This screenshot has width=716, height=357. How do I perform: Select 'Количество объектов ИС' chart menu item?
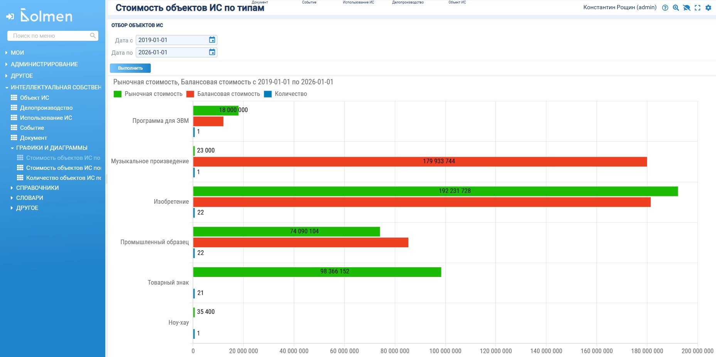[x=63, y=178]
